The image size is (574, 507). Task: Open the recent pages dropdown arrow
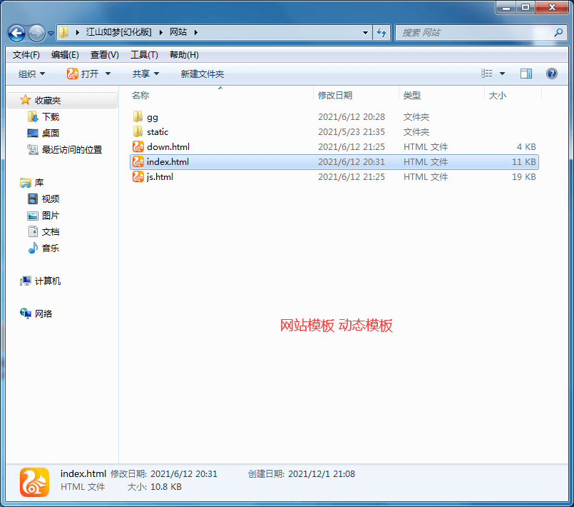[x=51, y=34]
